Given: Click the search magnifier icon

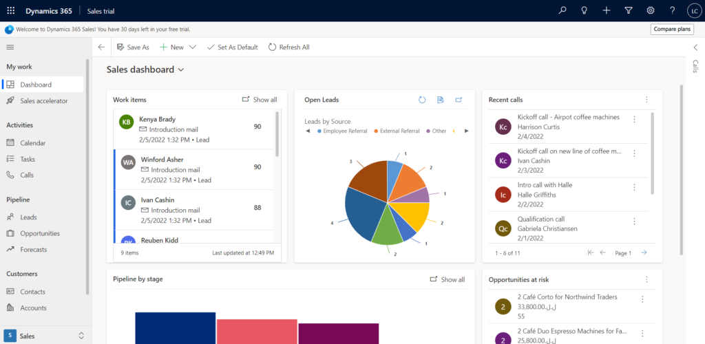Looking at the screenshot, I should 562,11.
